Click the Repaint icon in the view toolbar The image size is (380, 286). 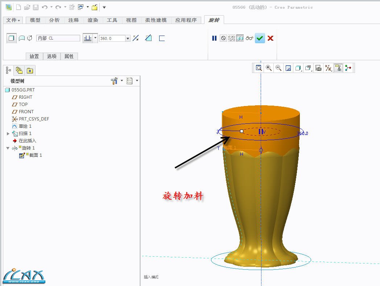288,68
